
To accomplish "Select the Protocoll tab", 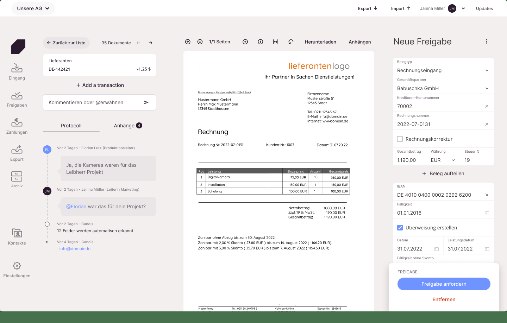I will pos(71,126).
